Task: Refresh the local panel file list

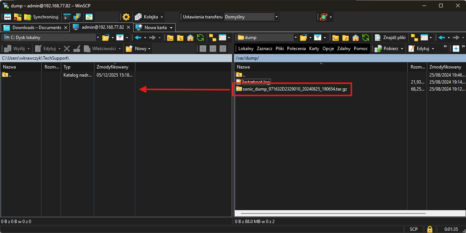Action: 200,38
